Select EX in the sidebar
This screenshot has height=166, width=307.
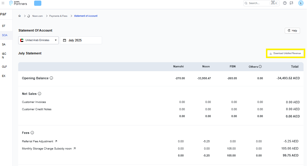[4, 76]
